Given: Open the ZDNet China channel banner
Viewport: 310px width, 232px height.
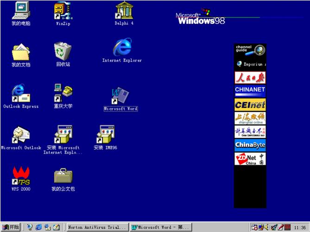Looking at the screenshot, I should [x=250, y=159].
